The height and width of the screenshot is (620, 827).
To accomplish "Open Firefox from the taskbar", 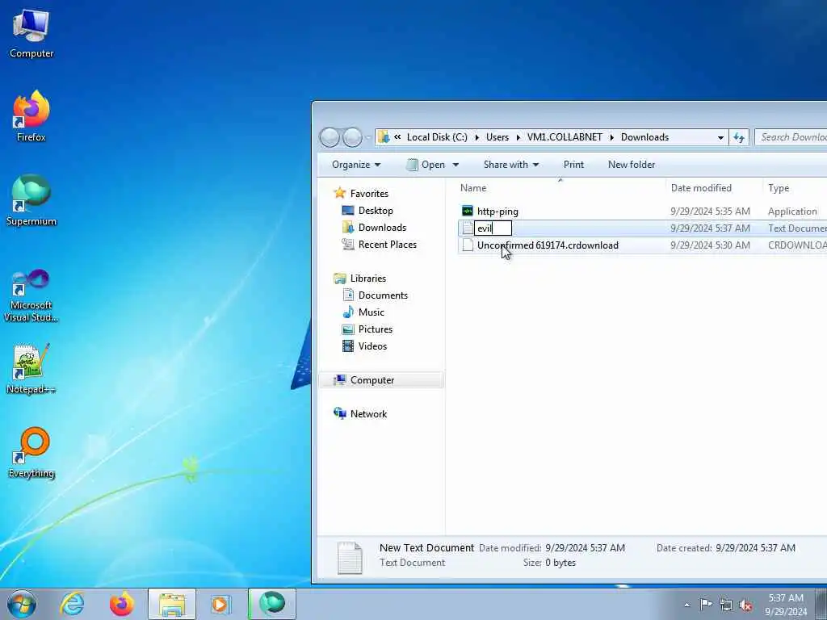I will [x=121, y=604].
